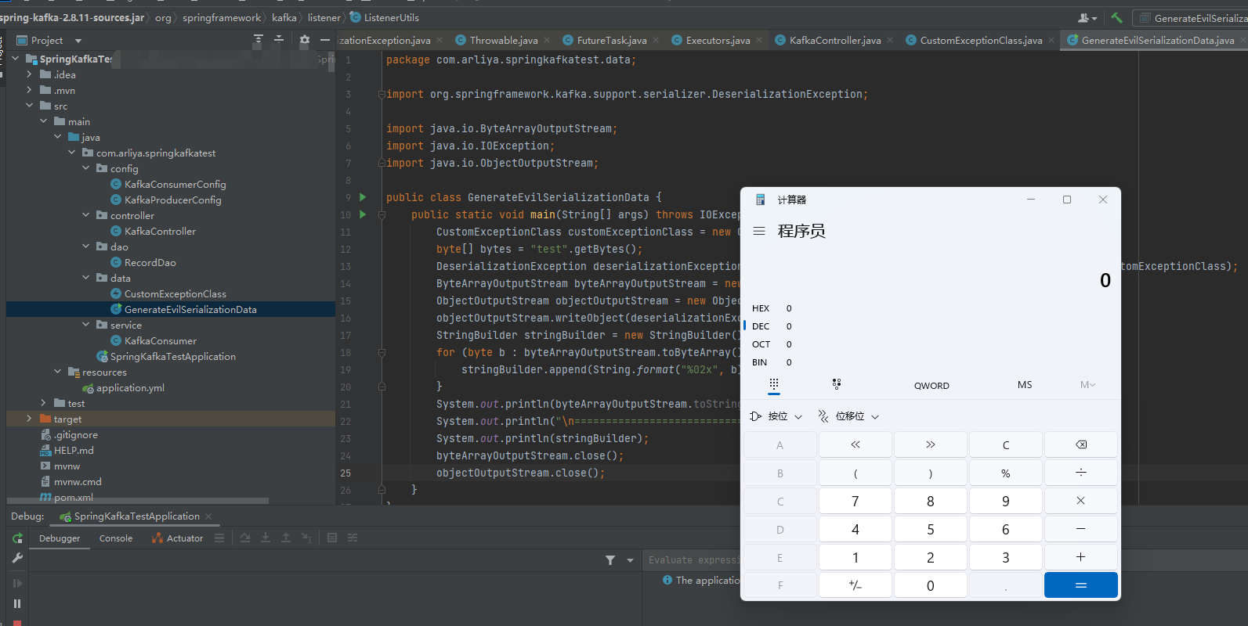Screen dimensions: 1248x626
Task: Click Collapse All icon in Project panel
Action: [x=279, y=40]
